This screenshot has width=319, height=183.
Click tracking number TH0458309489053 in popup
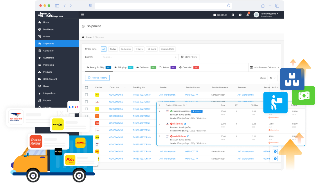[x=182, y=111]
